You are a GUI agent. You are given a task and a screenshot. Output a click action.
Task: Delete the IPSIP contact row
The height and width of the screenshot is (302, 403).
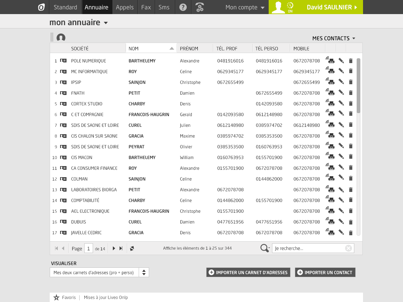(x=351, y=82)
